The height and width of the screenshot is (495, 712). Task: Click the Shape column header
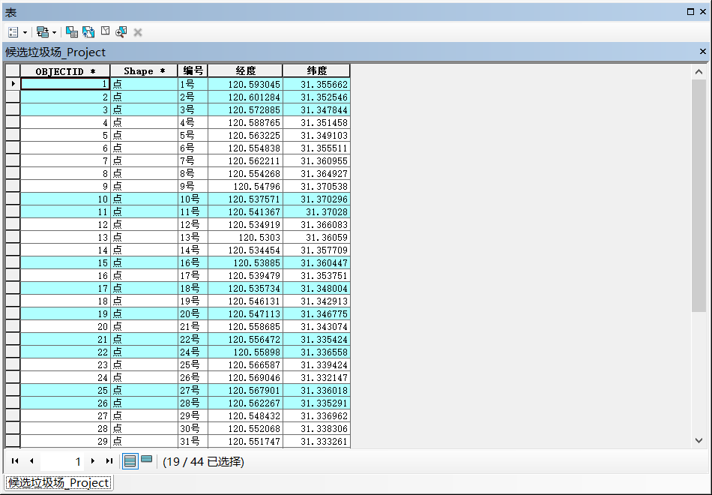point(144,71)
